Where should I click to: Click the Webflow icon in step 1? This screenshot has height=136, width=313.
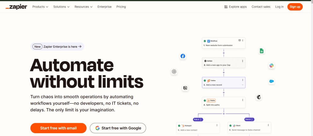point(208,41)
